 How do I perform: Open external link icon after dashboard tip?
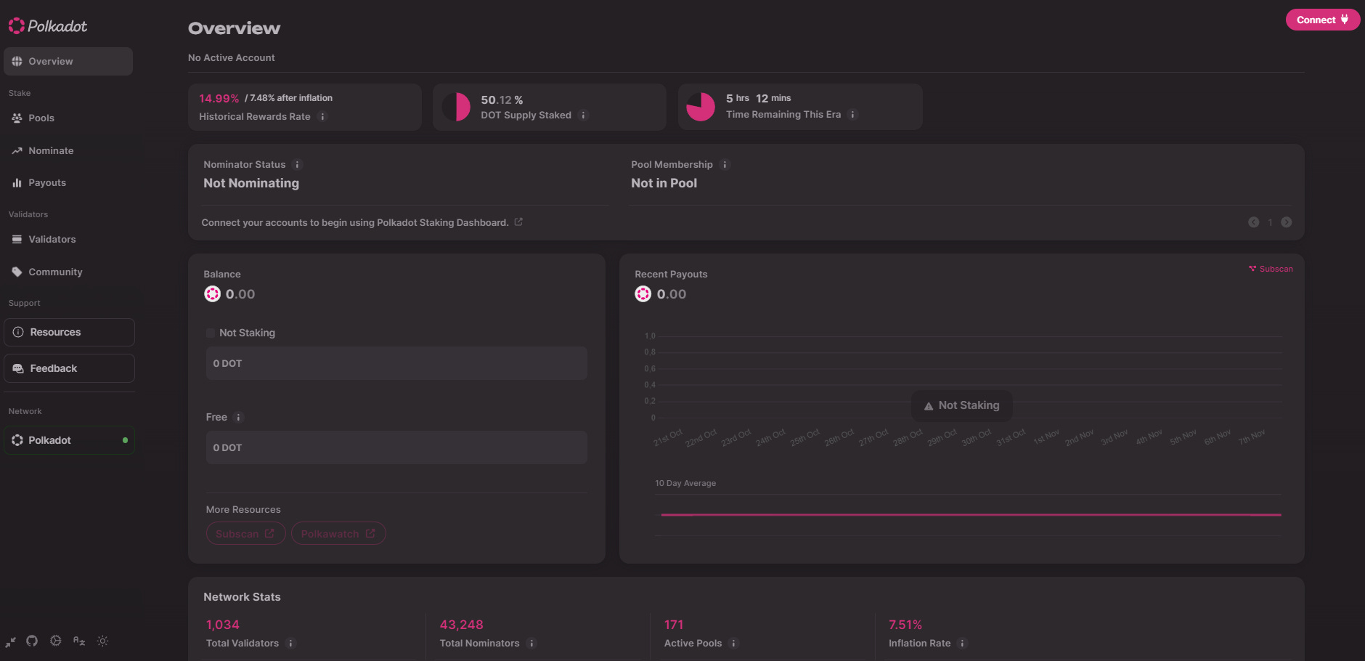[518, 222]
